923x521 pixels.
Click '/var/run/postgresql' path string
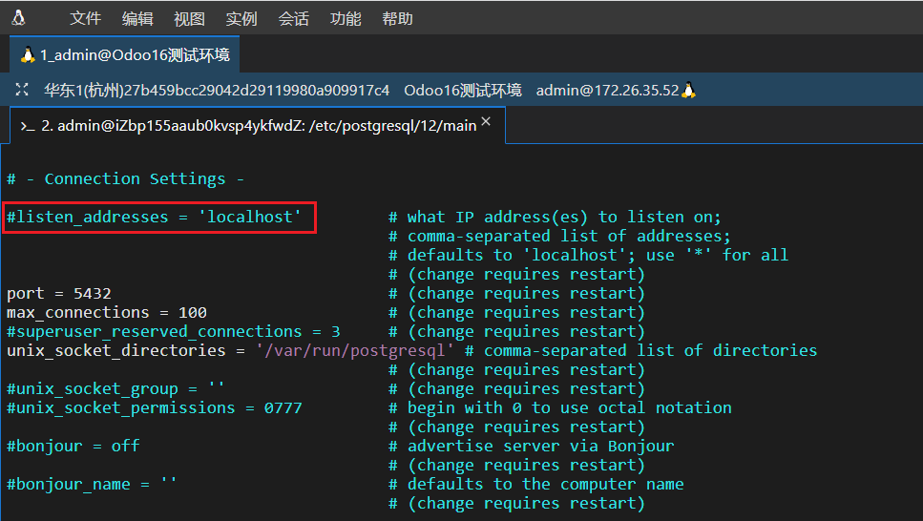(355, 350)
